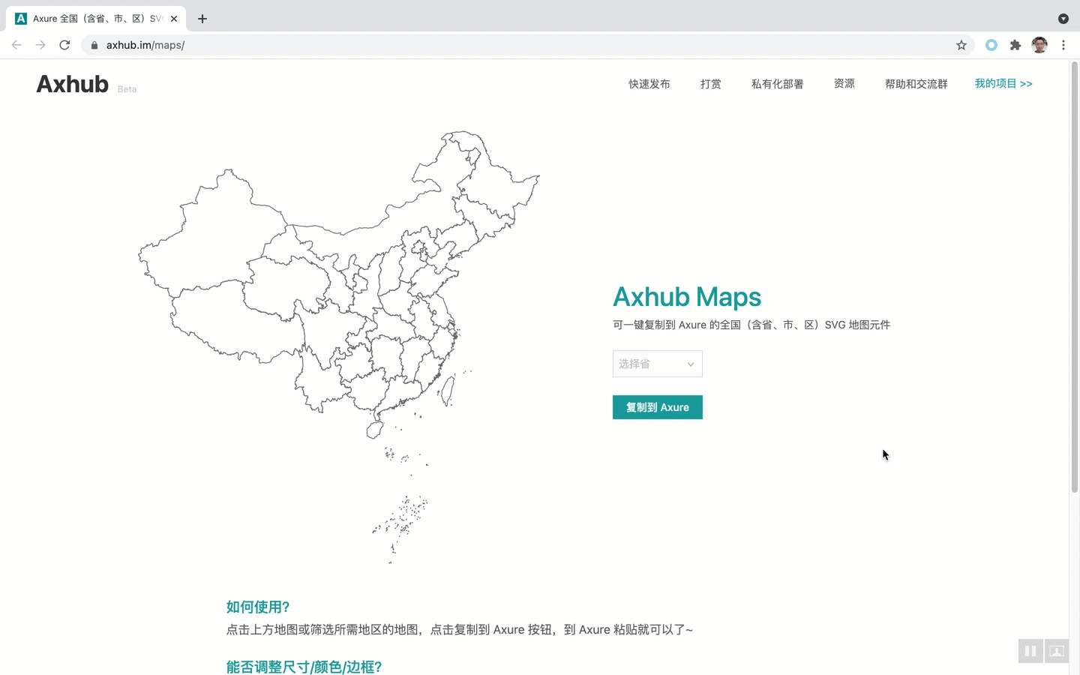Reload the page with refresh icon
1080x675 pixels.
[64, 45]
